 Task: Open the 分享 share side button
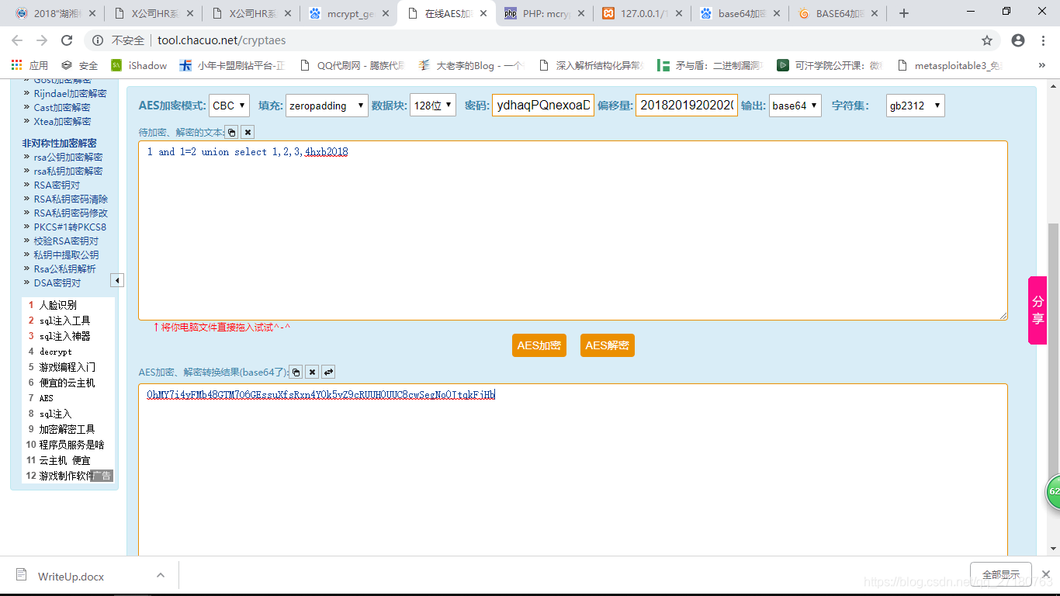coord(1037,310)
